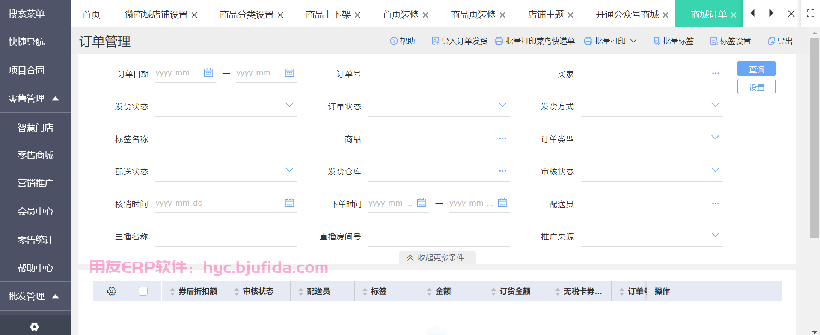820x335 pixels.
Task: Open calendar for 订单日期 end date
Action: click(x=289, y=72)
